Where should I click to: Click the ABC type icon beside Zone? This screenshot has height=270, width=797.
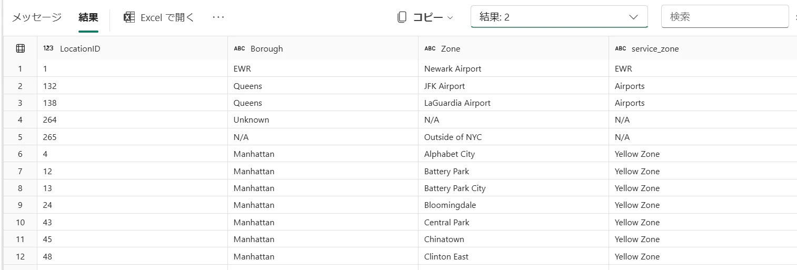[430, 48]
